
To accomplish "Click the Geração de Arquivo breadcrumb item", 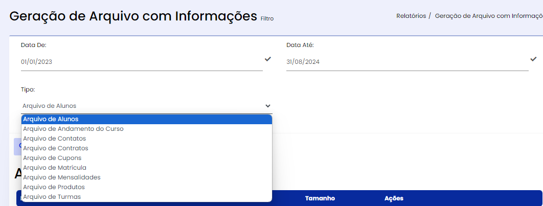I will (489, 16).
